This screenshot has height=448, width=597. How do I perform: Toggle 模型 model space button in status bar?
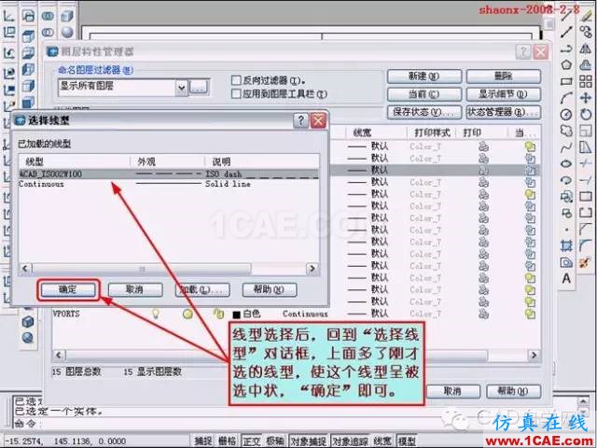407,441
